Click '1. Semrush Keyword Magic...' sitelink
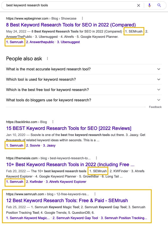Viewport: 168px width, 227px height. pos(28,218)
